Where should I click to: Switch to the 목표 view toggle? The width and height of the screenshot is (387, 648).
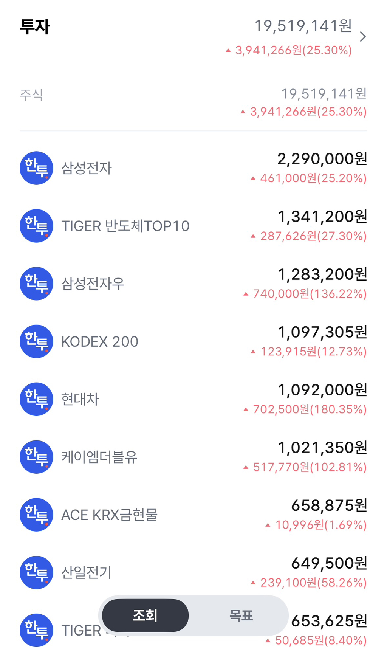tap(241, 615)
